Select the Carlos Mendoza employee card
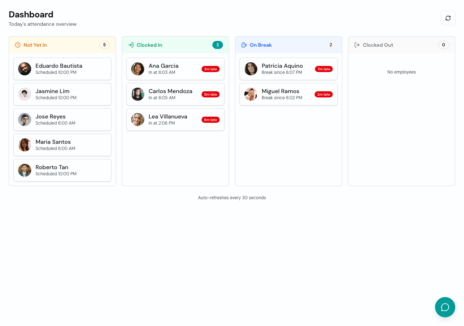464x326 pixels. (x=175, y=94)
